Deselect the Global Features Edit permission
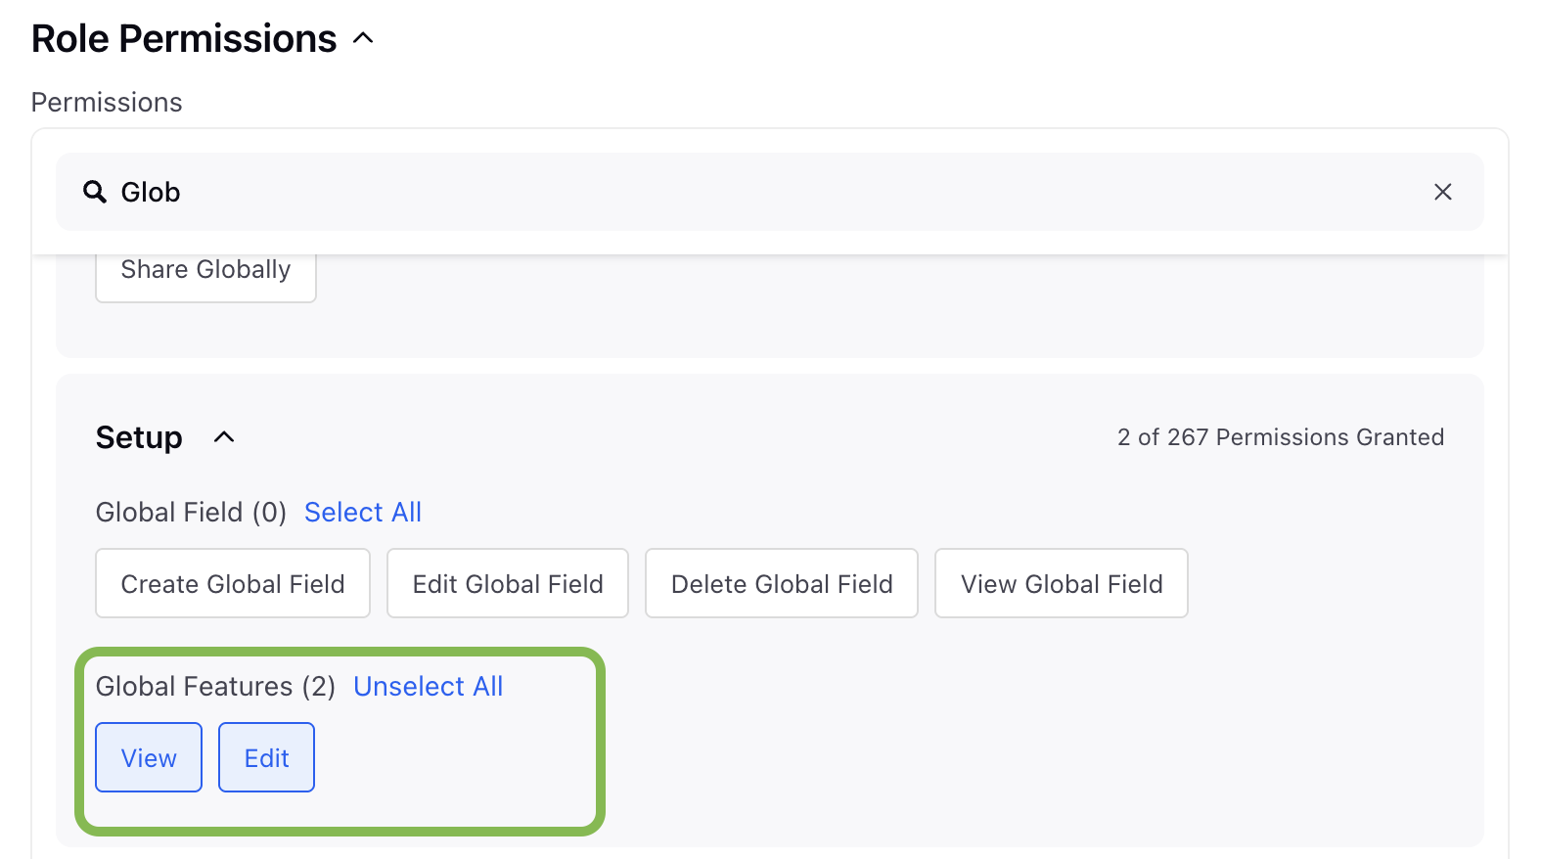This screenshot has width=1542, height=859. point(266,757)
